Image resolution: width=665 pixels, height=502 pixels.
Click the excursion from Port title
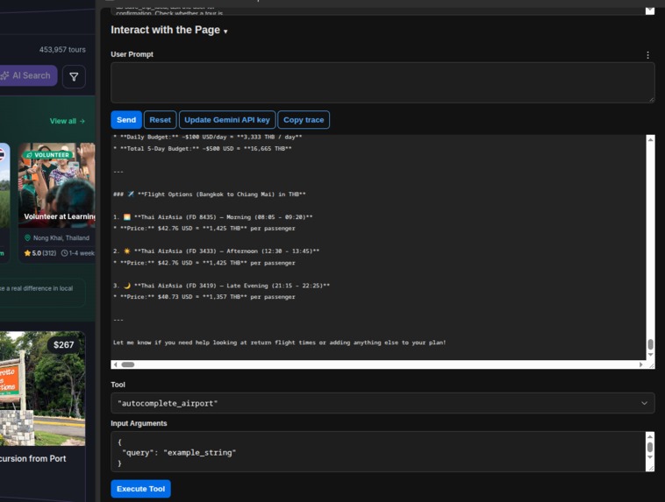[33, 458]
